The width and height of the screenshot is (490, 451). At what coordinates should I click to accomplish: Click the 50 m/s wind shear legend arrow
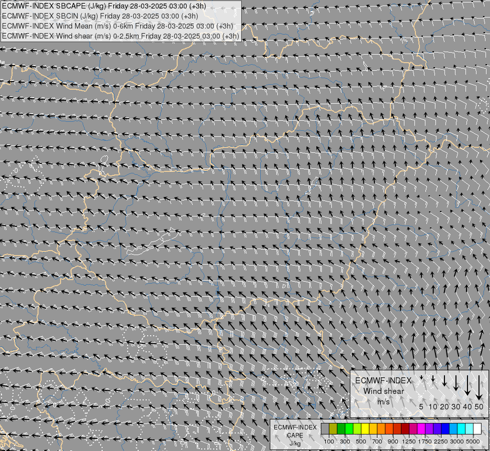(479, 388)
